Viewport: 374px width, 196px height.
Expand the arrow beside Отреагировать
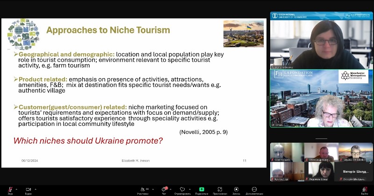pyautogui.click(x=190, y=189)
